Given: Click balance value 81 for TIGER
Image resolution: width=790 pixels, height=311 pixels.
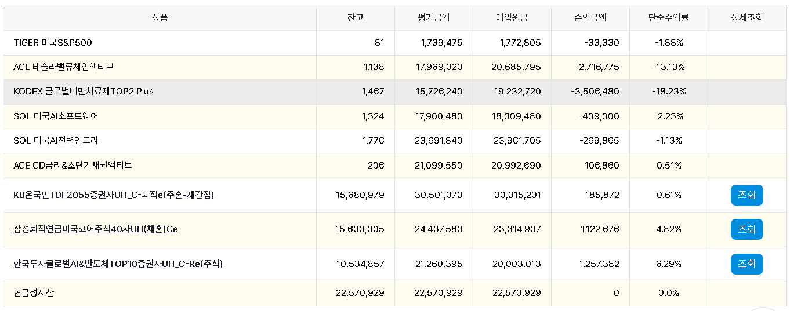Looking at the screenshot, I should click(379, 43).
